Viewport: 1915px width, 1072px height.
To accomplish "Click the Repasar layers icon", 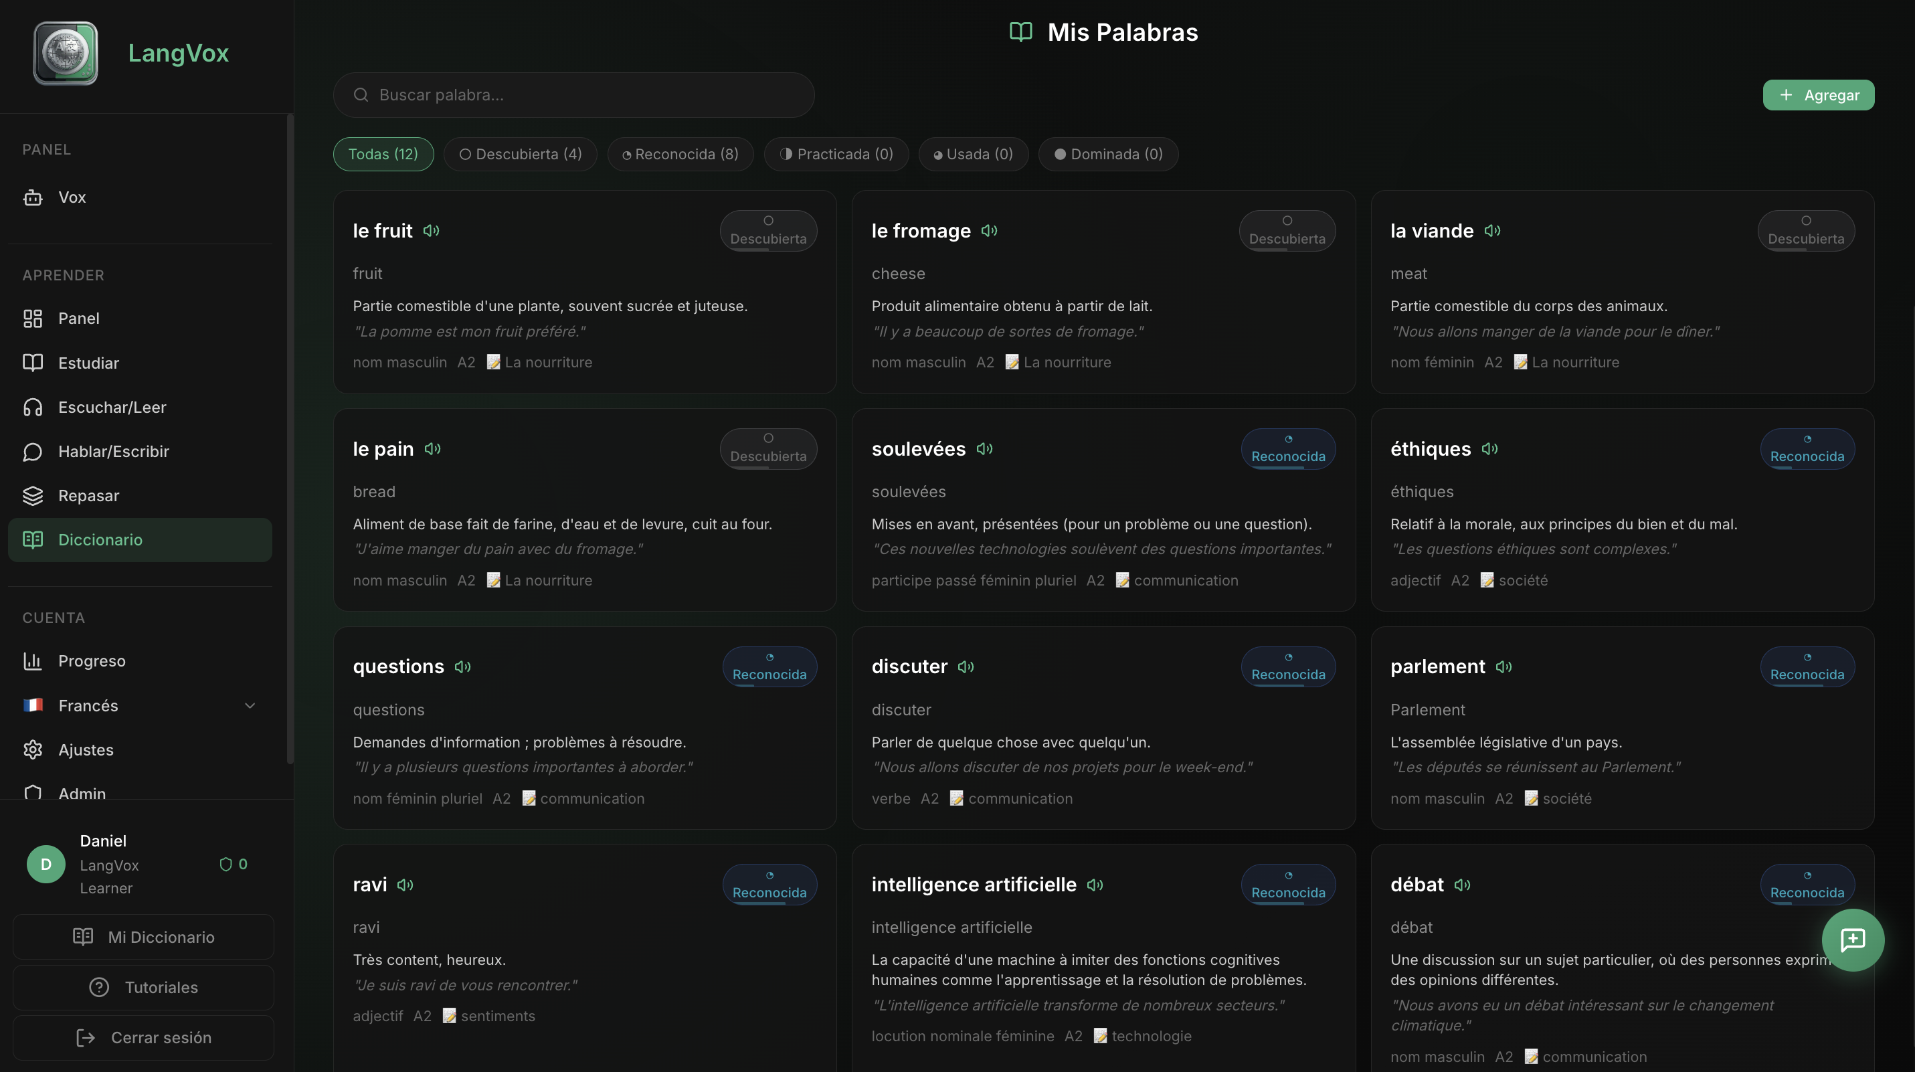I will [x=33, y=495].
